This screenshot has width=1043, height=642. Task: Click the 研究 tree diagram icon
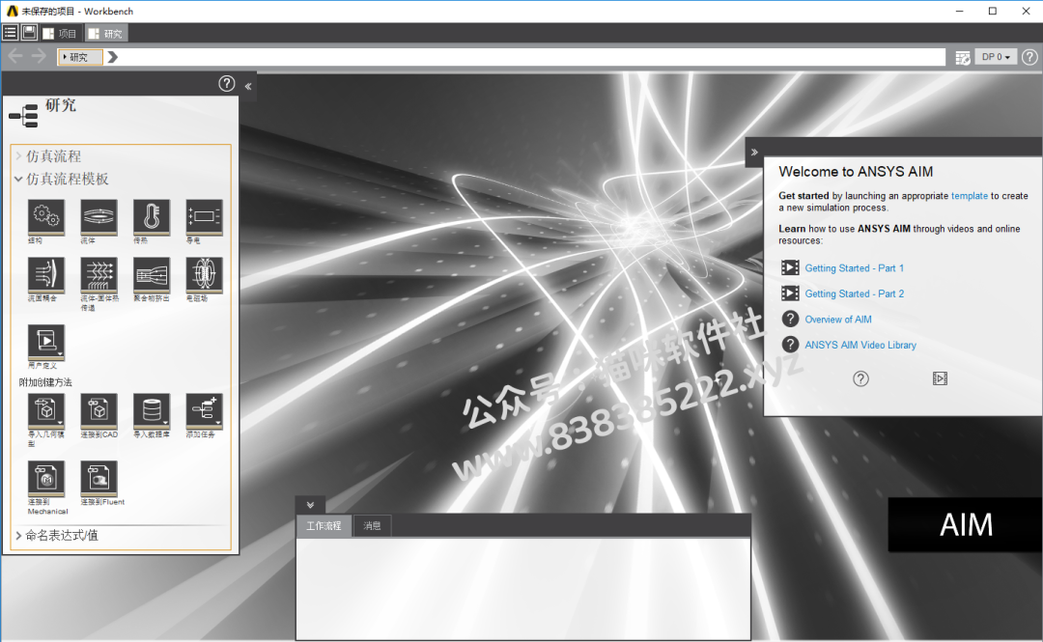click(x=23, y=116)
